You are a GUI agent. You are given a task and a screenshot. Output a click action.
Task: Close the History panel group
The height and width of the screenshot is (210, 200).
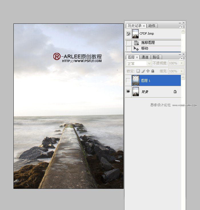point(183,23)
